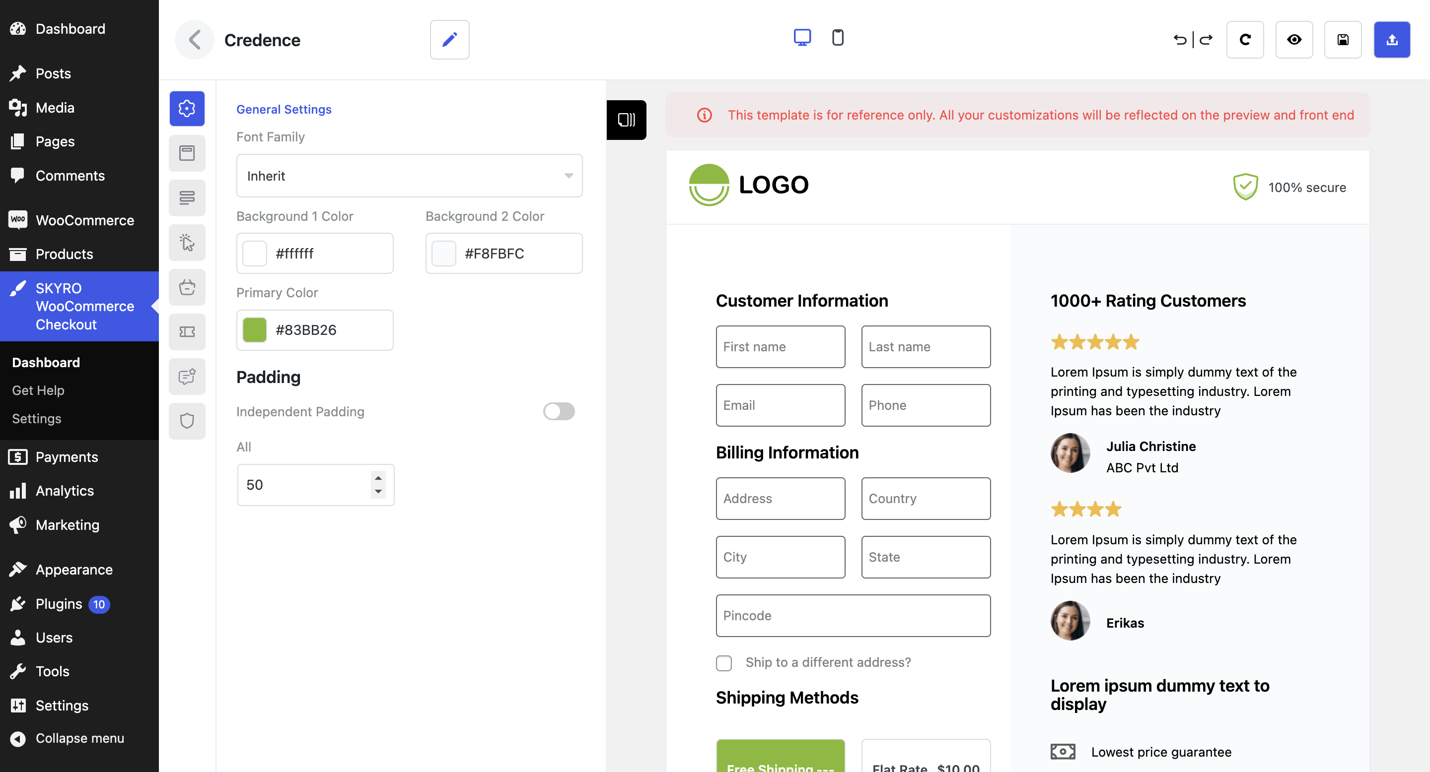Toggle the Independent Padding switch
1430x772 pixels.
pos(559,411)
